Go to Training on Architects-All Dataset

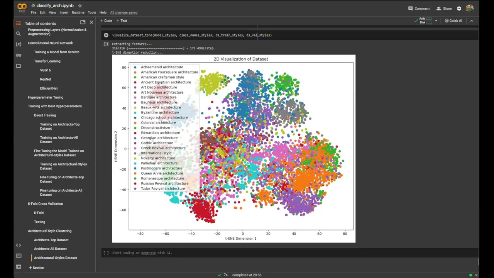pyautogui.click(x=59, y=139)
